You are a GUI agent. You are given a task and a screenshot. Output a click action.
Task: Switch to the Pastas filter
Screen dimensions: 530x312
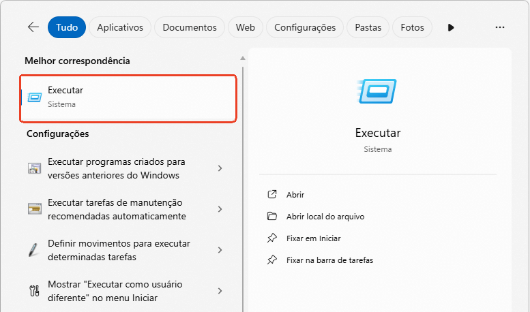[368, 27]
